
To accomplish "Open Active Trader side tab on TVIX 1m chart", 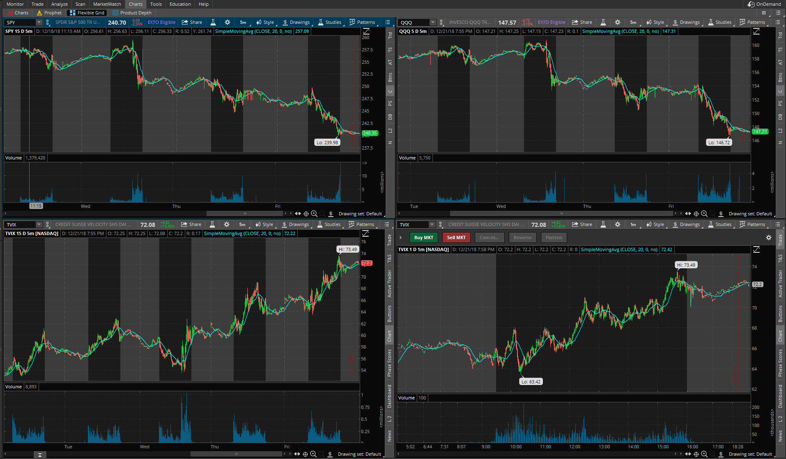I will pos(780,284).
